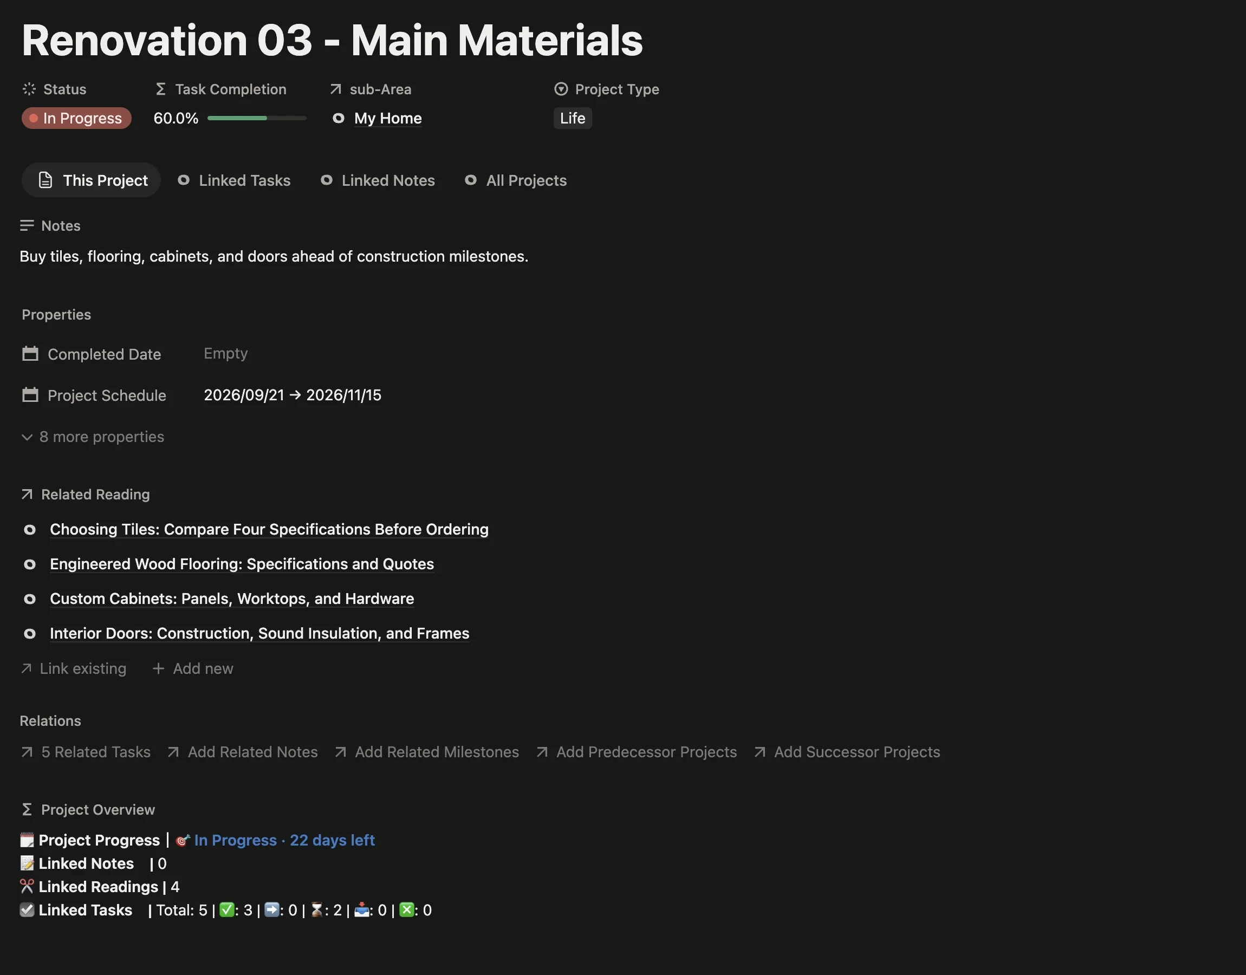Image resolution: width=1246 pixels, height=975 pixels.
Task: Click the Task Completion progress bar
Action: coord(257,118)
